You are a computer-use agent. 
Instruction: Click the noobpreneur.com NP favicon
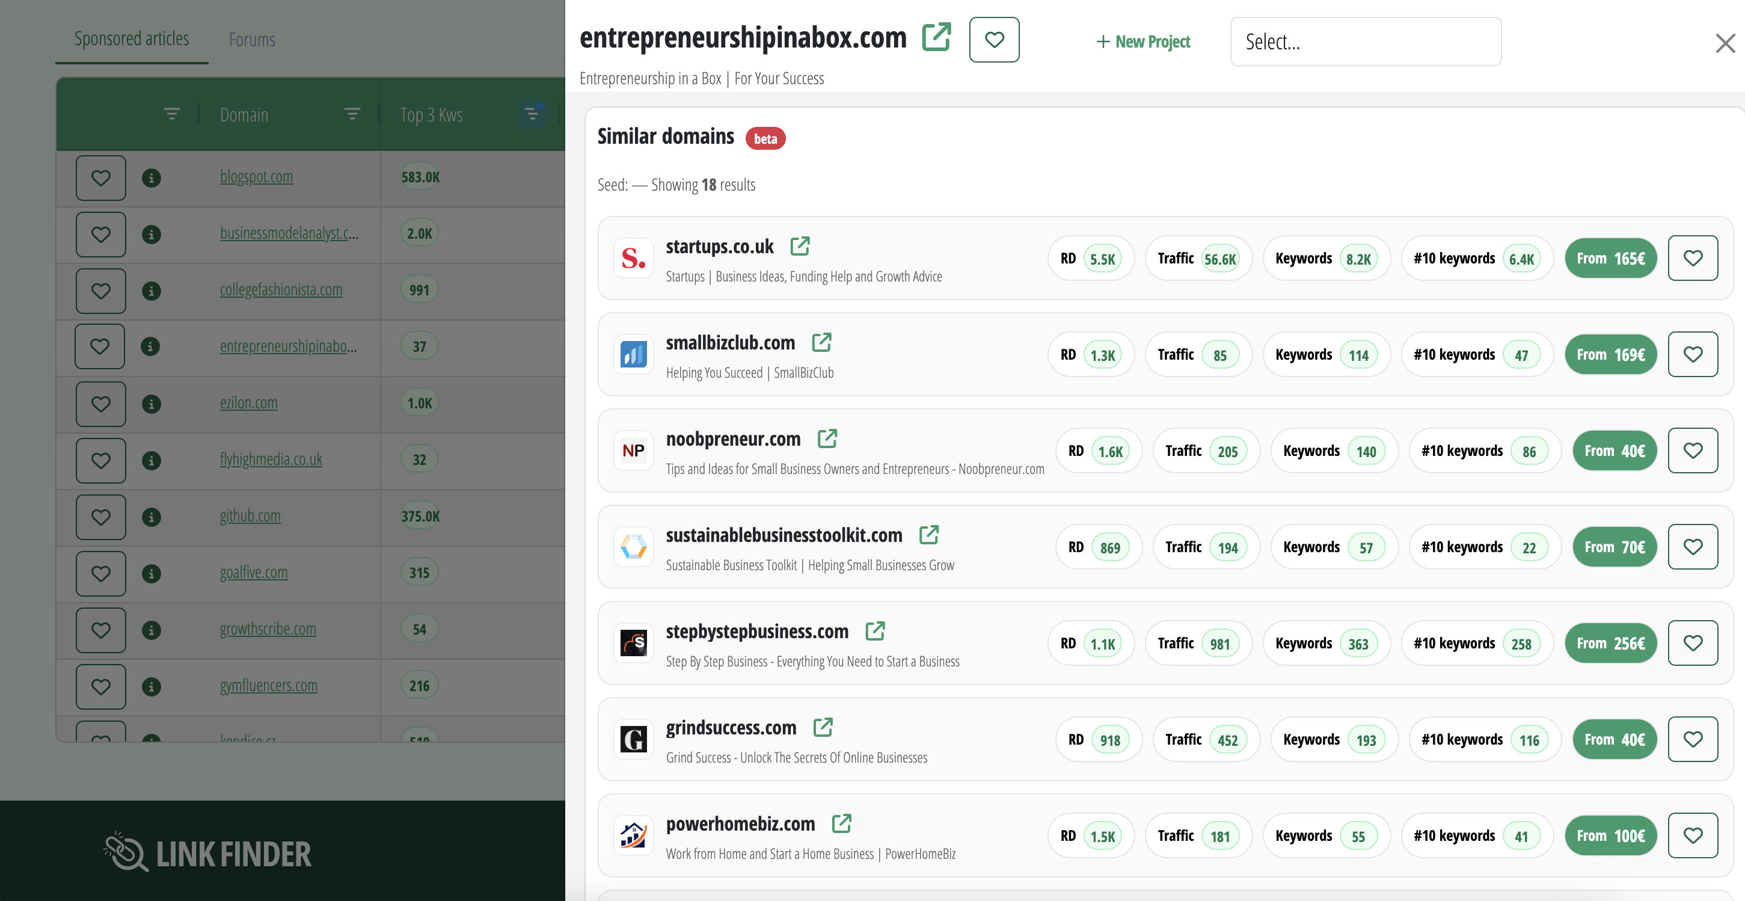click(633, 450)
